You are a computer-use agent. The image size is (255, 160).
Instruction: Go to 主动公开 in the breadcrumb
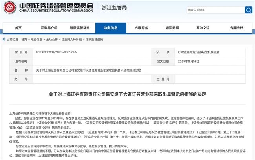[52, 39]
